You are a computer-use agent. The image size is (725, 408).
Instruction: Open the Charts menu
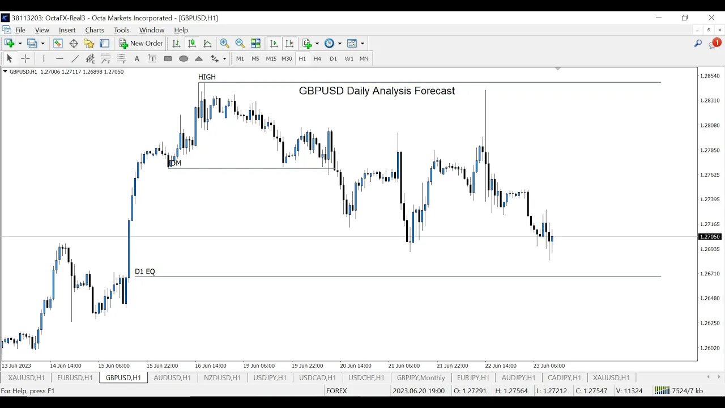pos(95,30)
